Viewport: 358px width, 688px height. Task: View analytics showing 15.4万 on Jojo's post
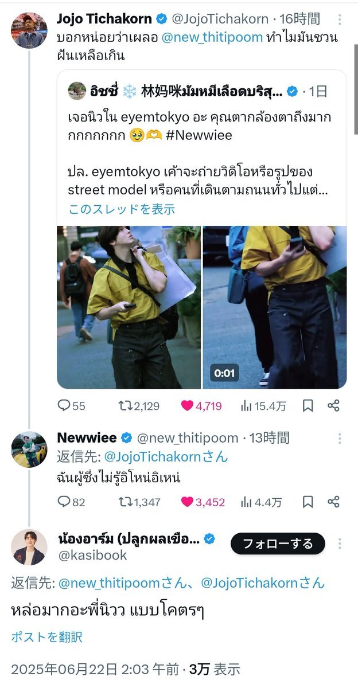click(x=263, y=406)
